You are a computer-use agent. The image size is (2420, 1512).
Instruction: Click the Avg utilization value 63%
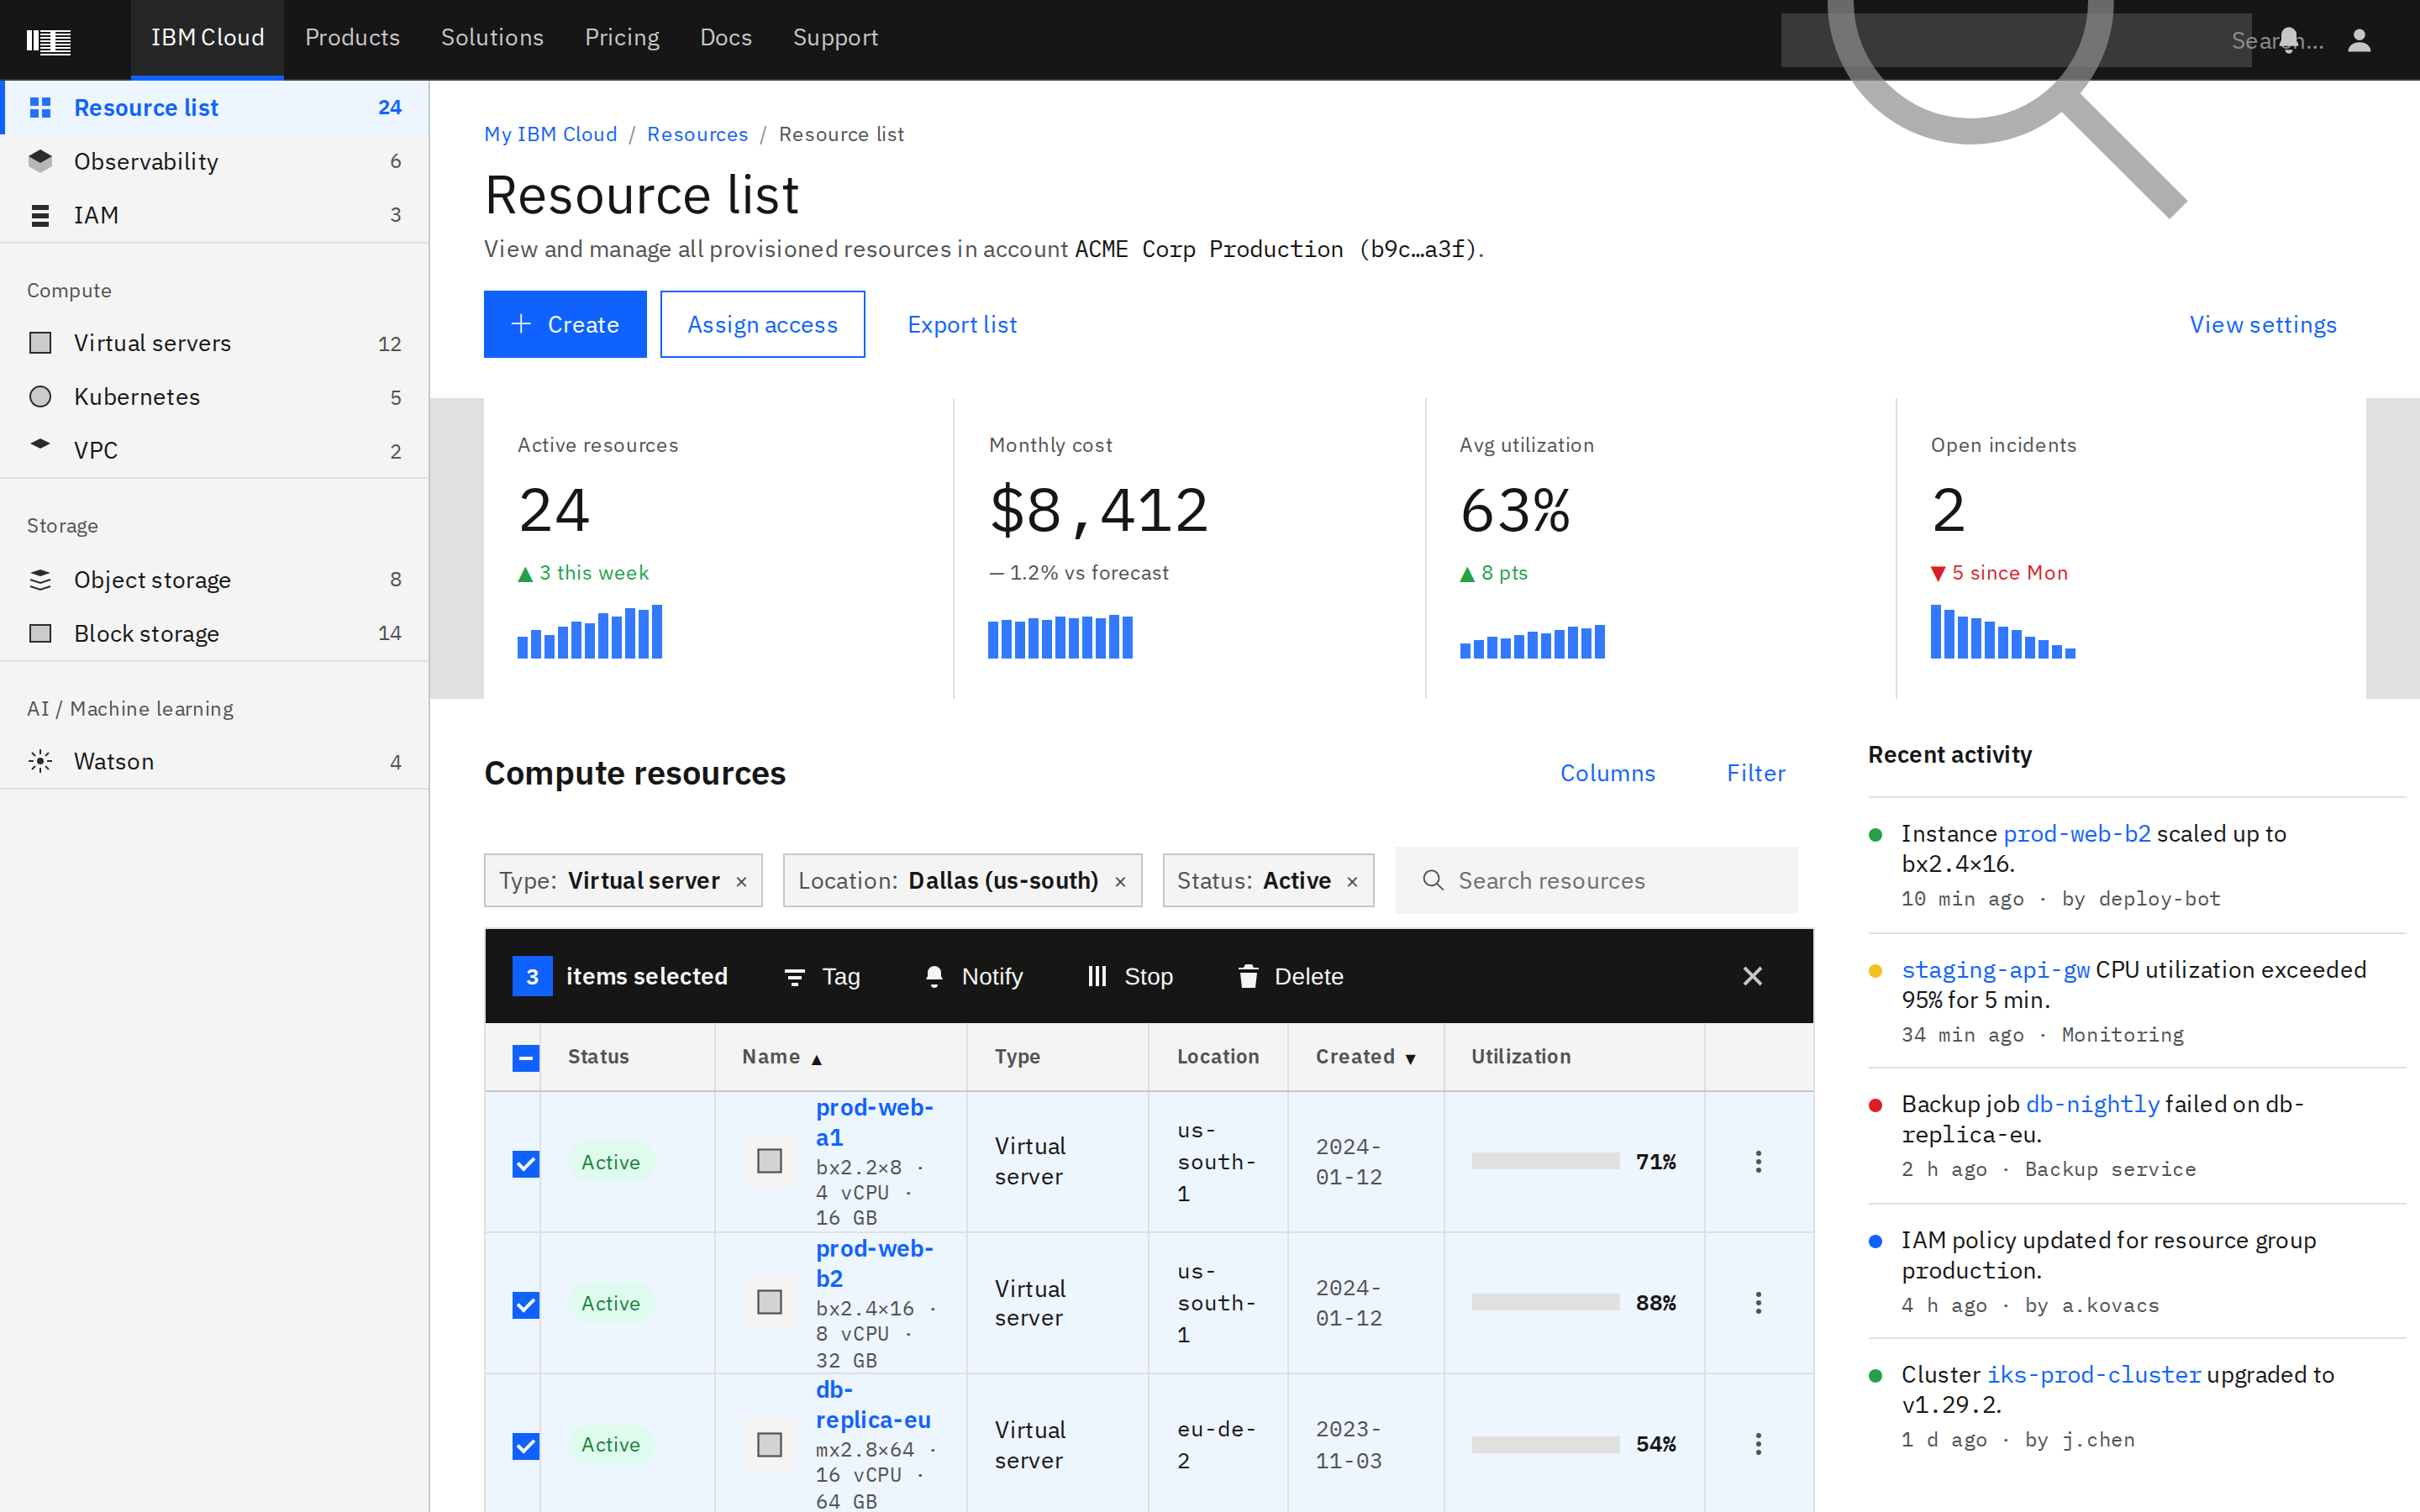click(1515, 510)
